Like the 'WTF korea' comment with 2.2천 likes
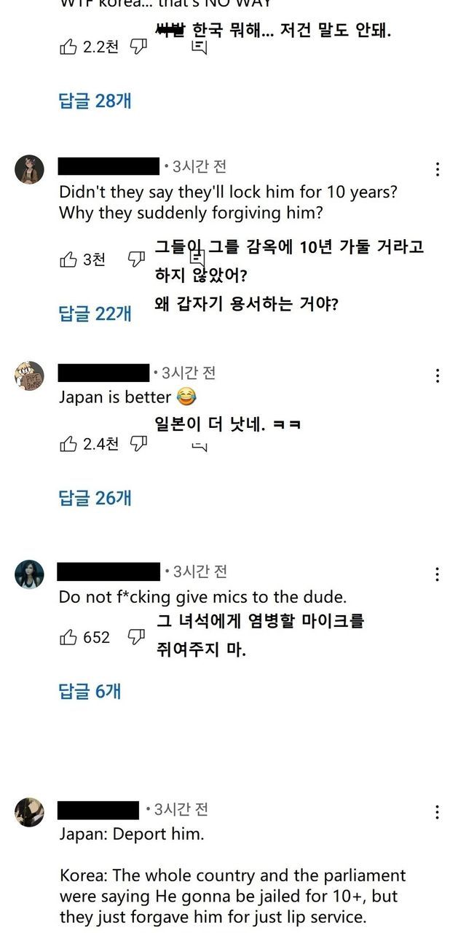 68,47
